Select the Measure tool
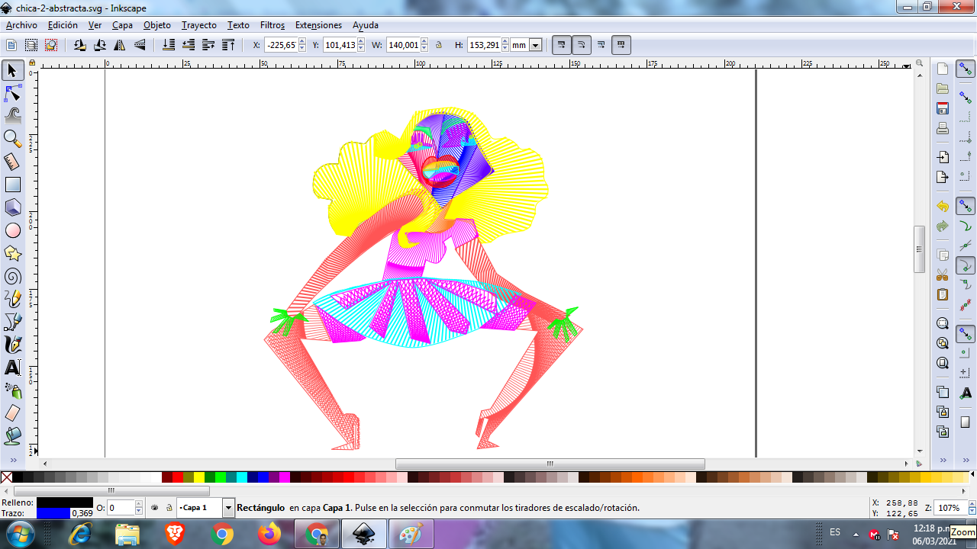 pyautogui.click(x=12, y=162)
